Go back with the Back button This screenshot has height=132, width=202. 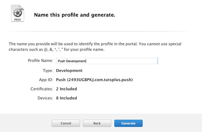(x=97, y=123)
